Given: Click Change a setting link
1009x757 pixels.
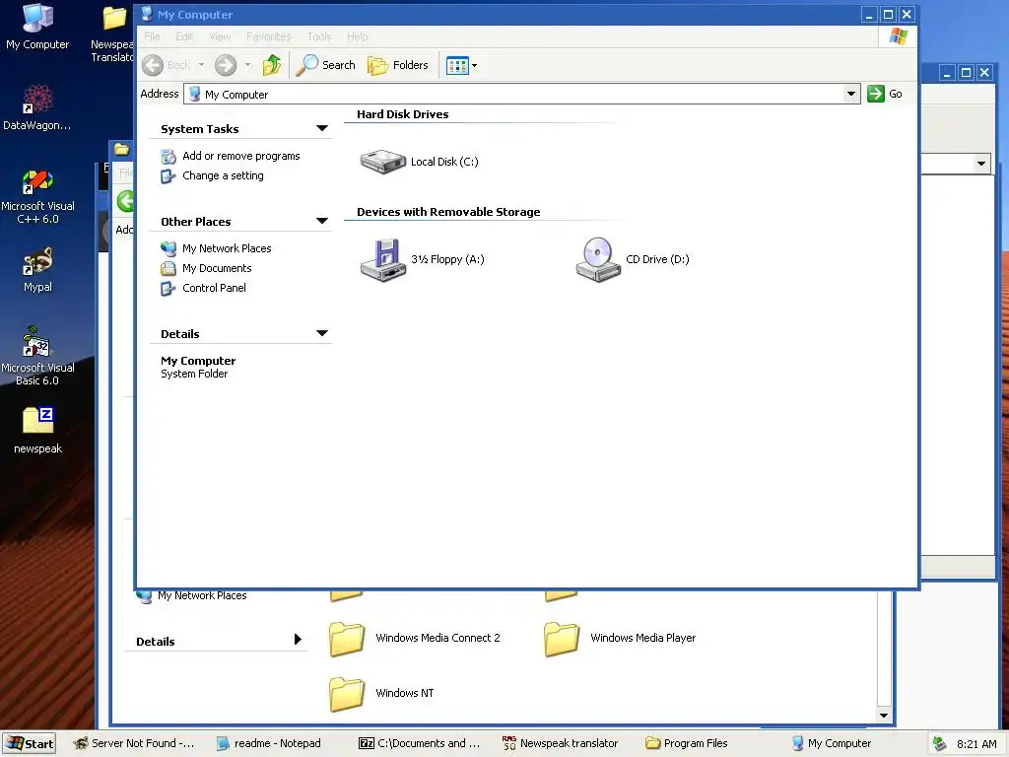Looking at the screenshot, I should pyautogui.click(x=223, y=175).
